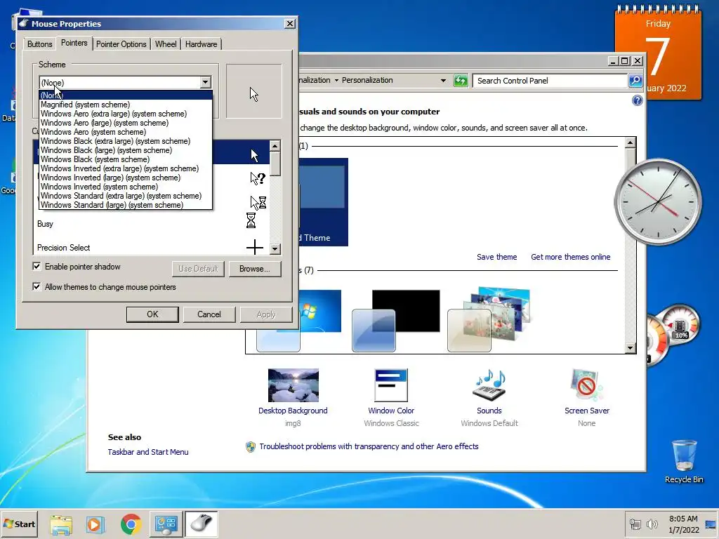Select the Busy hourglass pointer
The height and width of the screenshot is (539, 719).
click(251, 220)
